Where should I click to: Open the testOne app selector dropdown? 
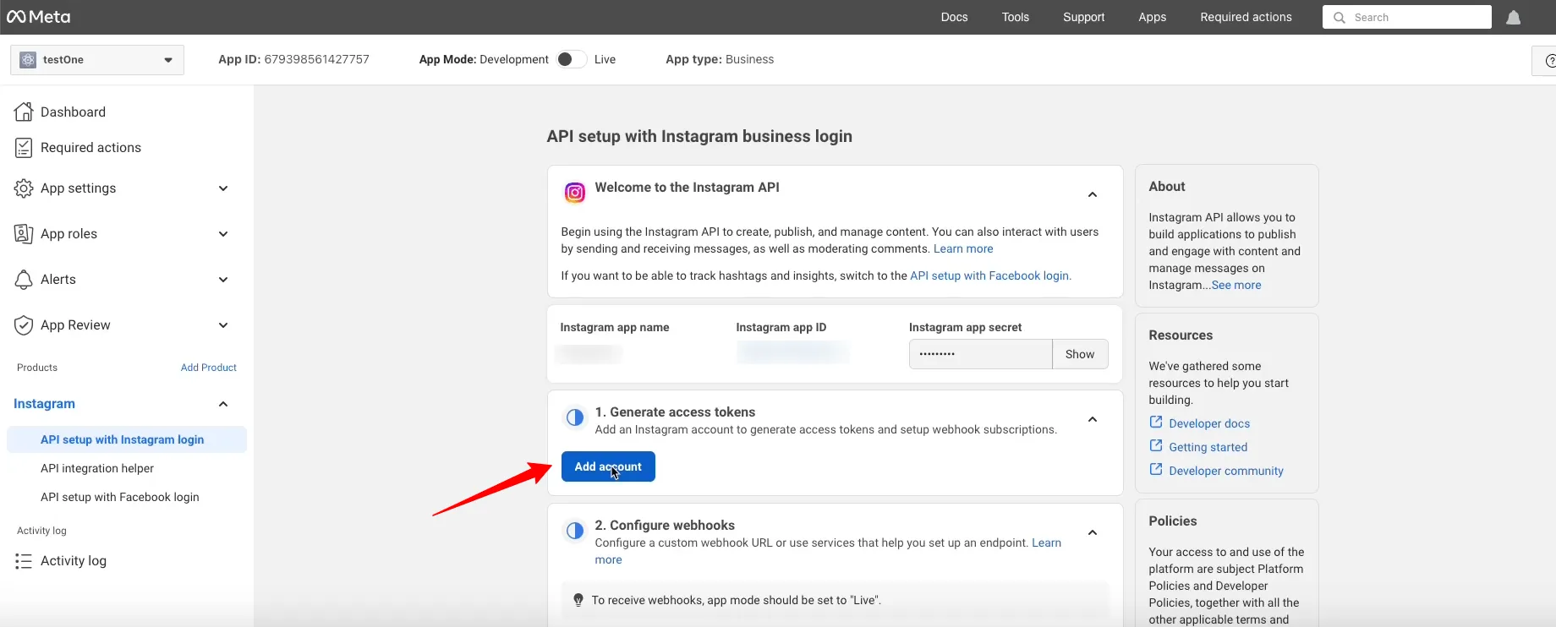click(x=97, y=60)
